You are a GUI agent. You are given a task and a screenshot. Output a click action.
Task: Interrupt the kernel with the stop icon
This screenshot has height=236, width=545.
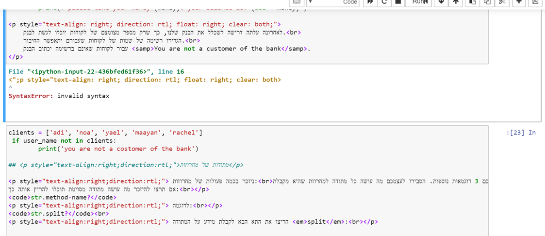[x=398, y=2]
